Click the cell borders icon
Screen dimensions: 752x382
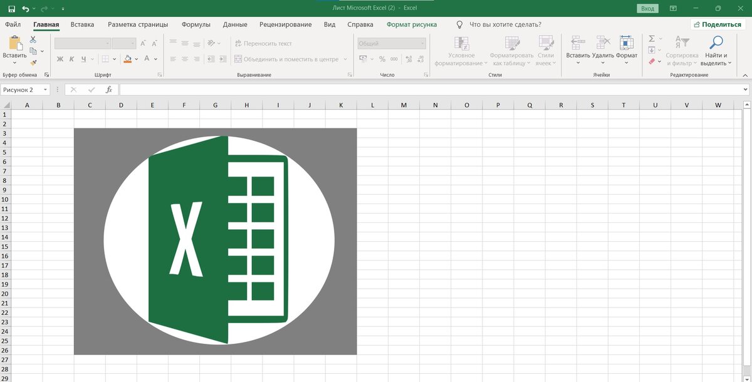click(106, 59)
